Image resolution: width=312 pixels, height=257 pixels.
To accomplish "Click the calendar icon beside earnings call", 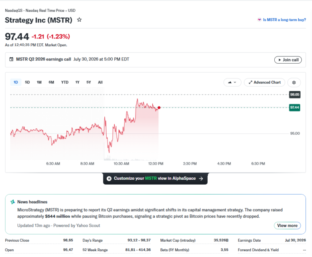I will pos(11,59).
